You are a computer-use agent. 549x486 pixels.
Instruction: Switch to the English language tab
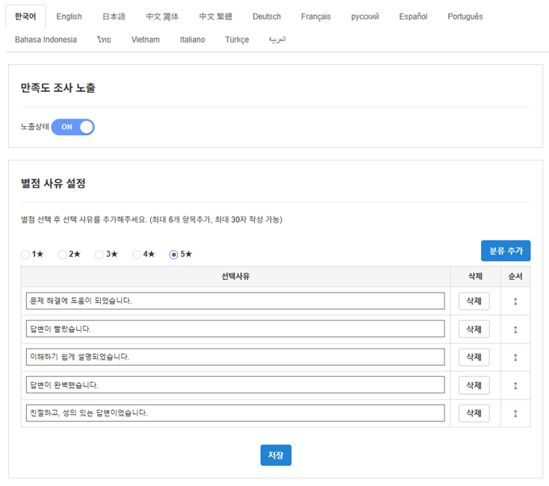(x=69, y=16)
